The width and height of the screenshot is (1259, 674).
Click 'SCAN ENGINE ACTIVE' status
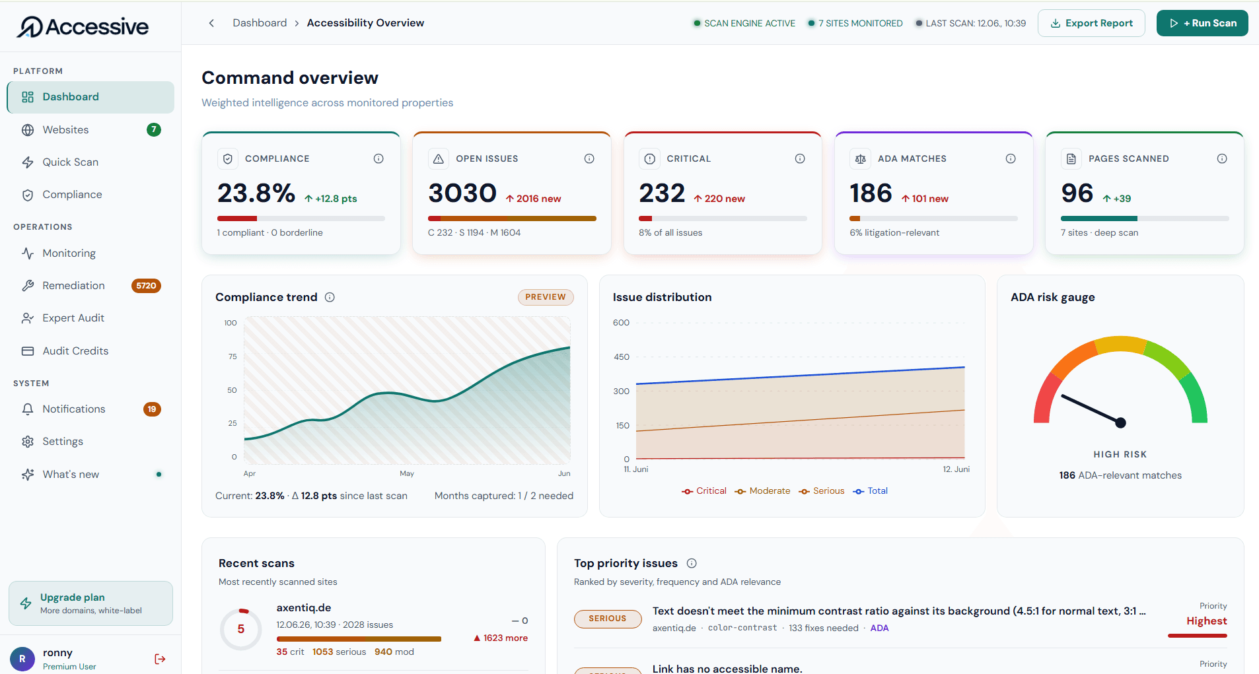pos(744,23)
